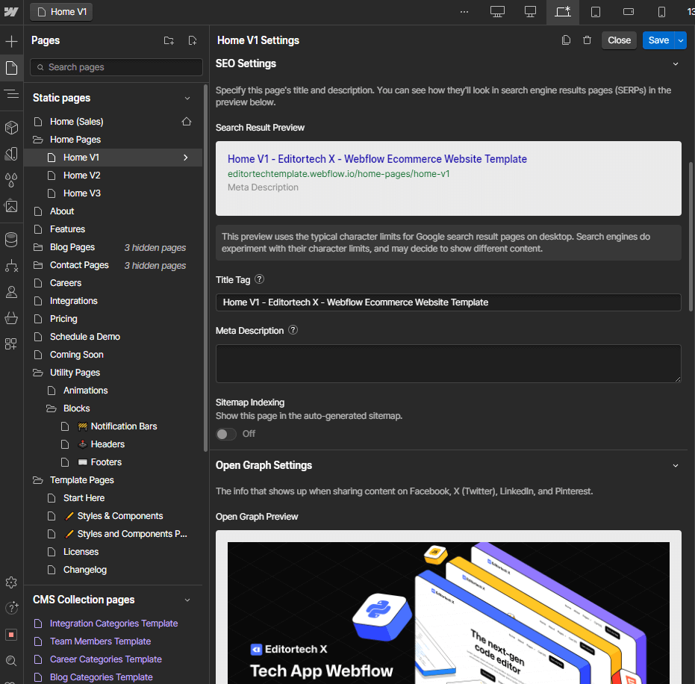Select the Home V2 page
Image resolution: width=695 pixels, height=684 pixels.
[83, 175]
